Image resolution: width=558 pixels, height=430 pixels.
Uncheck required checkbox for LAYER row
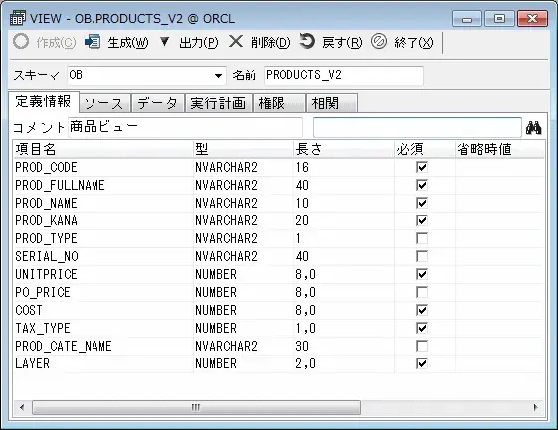[422, 363]
